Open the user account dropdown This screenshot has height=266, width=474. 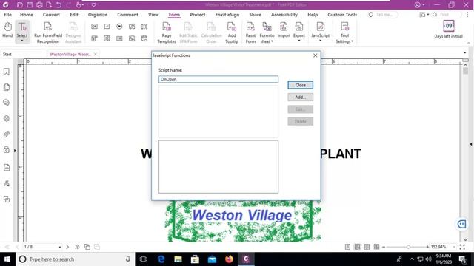click(420, 5)
